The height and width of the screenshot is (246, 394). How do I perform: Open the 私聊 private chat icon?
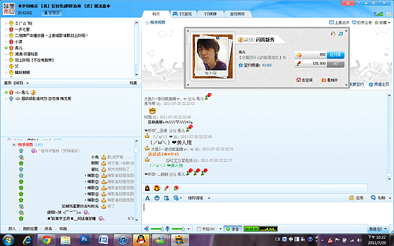click(374, 198)
